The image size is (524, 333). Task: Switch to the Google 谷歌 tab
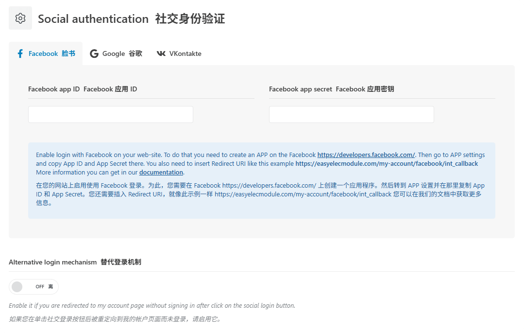116,53
